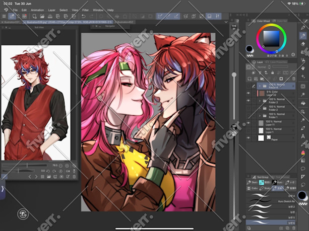Click the Sub View delete trash icon

(74, 177)
